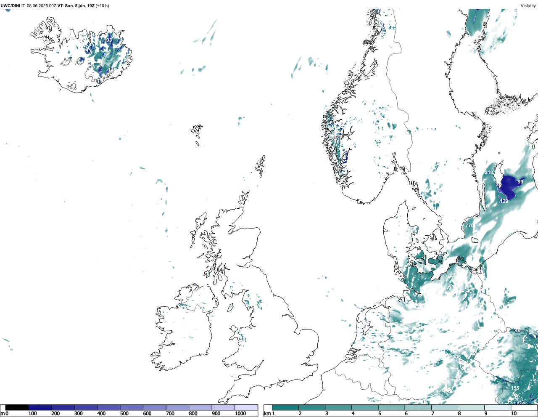Image resolution: width=538 pixels, height=417 pixels.
Task: Click the 600–700 m lavender swatch
Action: click(x=154, y=407)
